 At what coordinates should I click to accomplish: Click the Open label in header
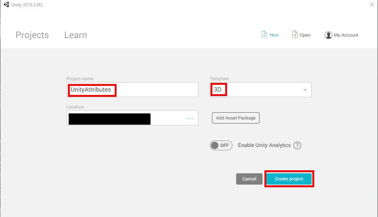[x=305, y=35]
